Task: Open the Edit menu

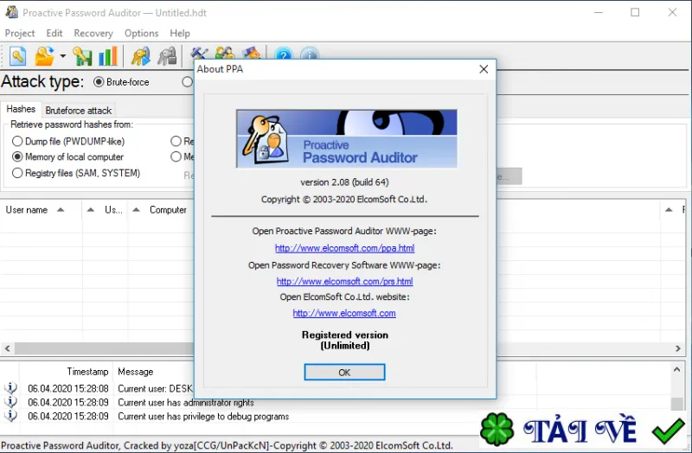Action: pyautogui.click(x=54, y=33)
